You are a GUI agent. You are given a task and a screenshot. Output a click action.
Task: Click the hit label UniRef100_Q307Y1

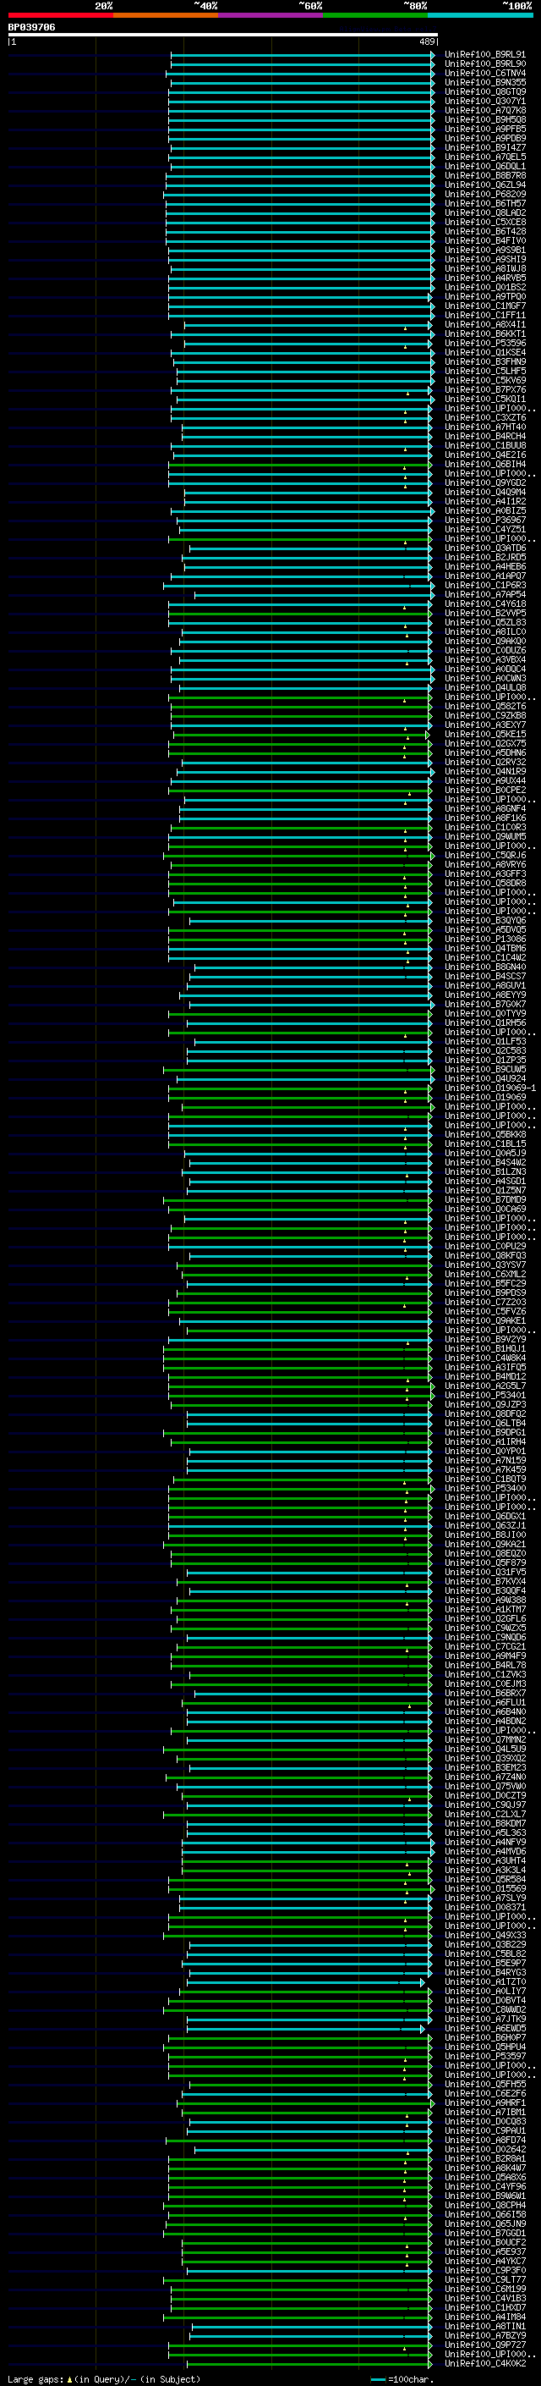484,101
